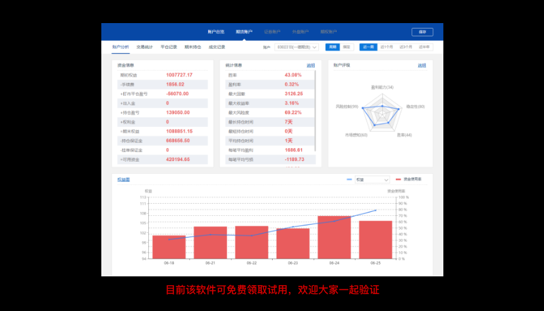Go to the 平仓记录 sub-tab

(169, 48)
